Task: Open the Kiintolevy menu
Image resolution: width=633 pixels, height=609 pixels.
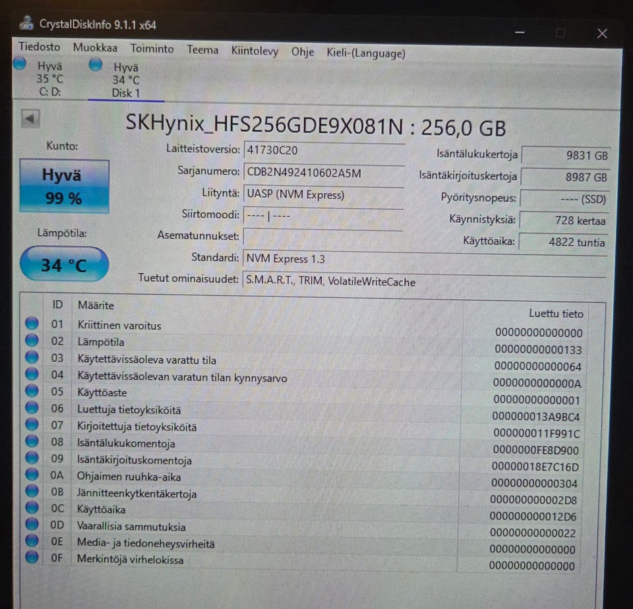Action: point(255,51)
